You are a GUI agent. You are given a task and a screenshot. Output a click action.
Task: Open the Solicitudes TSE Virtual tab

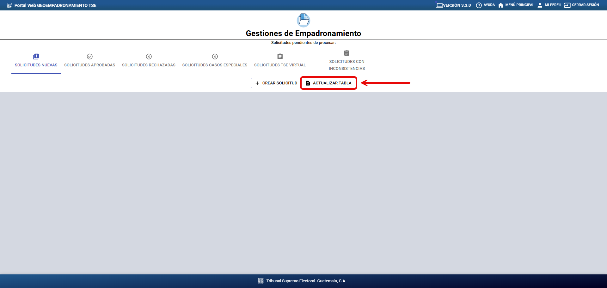pyautogui.click(x=280, y=61)
